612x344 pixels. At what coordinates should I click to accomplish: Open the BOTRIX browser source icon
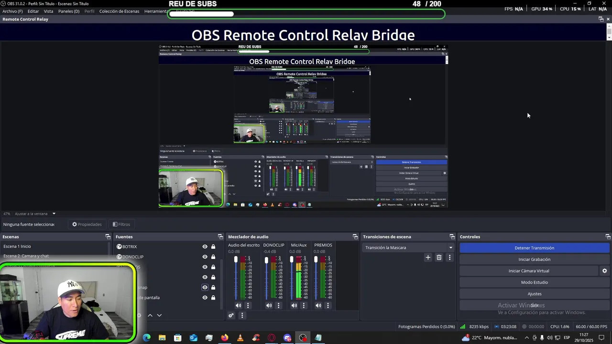coord(119,247)
